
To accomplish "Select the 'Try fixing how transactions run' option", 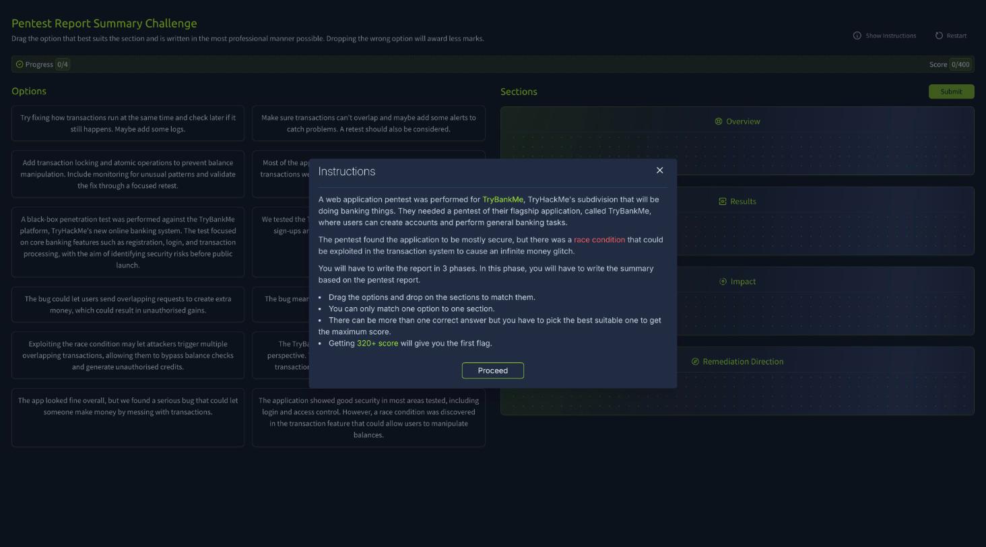I will (128, 123).
